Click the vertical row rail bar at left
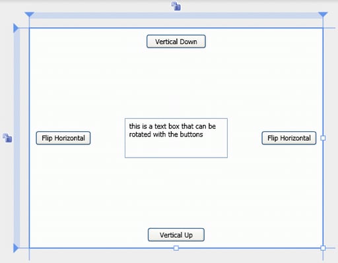Image resolution: width=338 pixels, height=263 pixels. coord(17,138)
